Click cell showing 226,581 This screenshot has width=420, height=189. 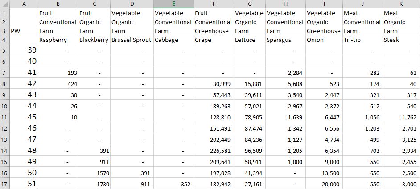pos(214,151)
